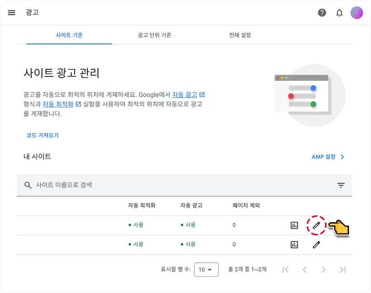
Task: Open the rows-per-page dropdown showing 10
Action: click(206, 270)
